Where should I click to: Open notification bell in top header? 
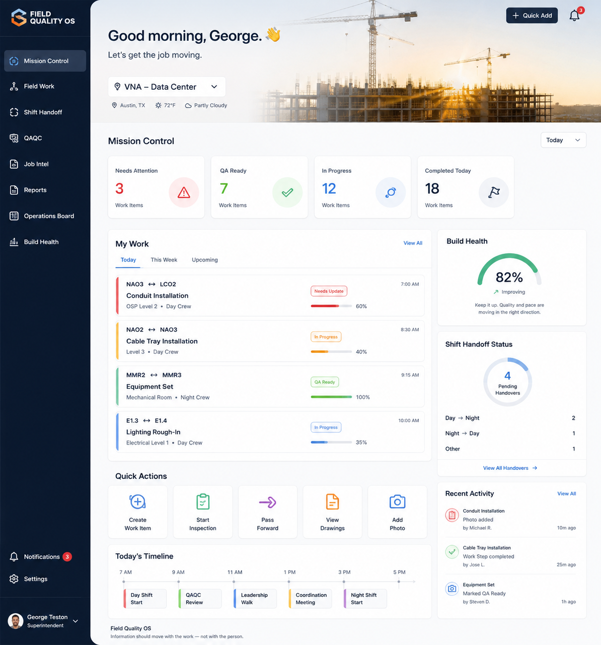click(x=574, y=15)
